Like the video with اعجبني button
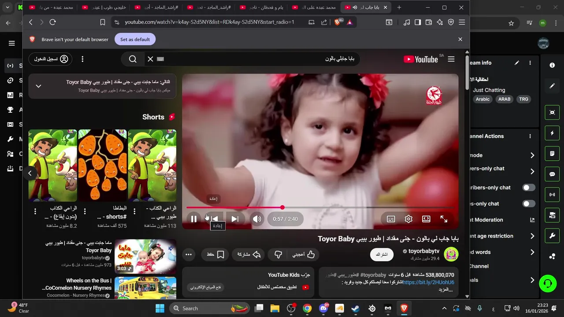The height and width of the screenshot is (317, 564). point(304,254)
